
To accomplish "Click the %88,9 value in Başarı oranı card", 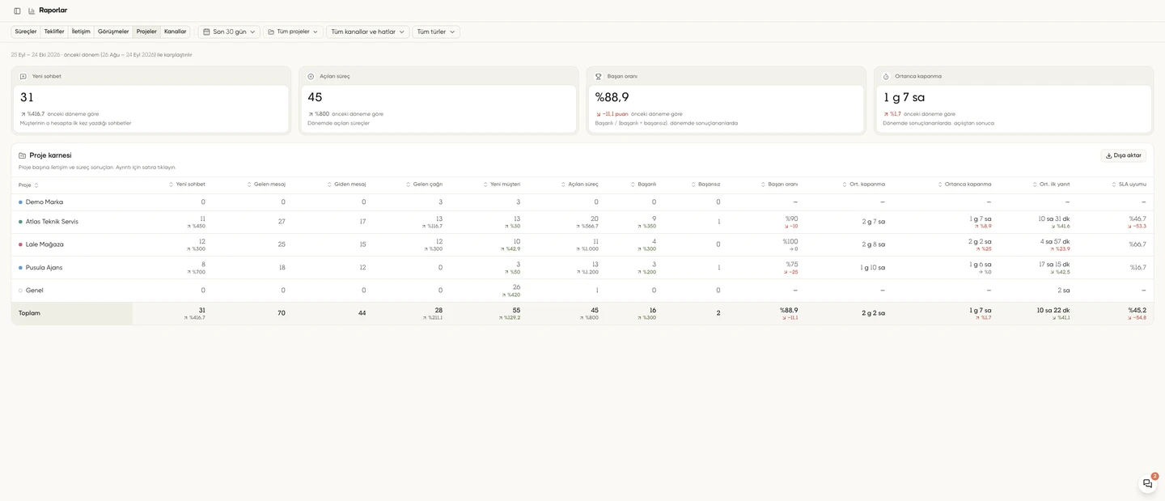I will click(612, 97).
